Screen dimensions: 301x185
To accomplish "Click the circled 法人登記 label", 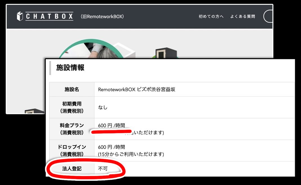I will click(x=72, y=169).
